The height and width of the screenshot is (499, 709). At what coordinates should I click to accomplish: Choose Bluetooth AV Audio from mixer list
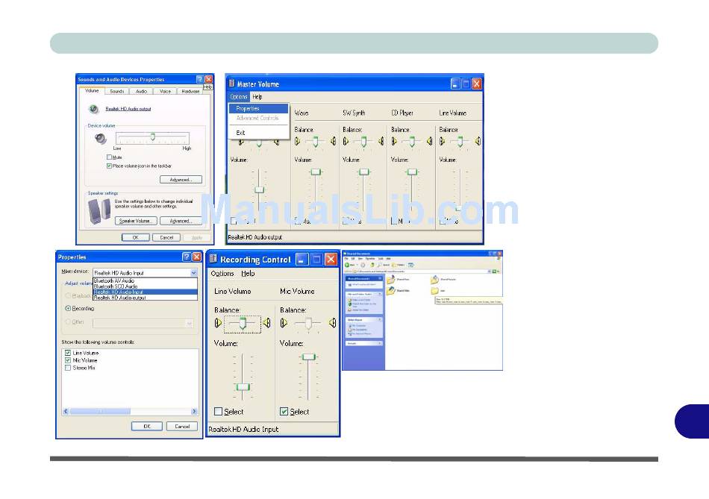tap(115, 280)
